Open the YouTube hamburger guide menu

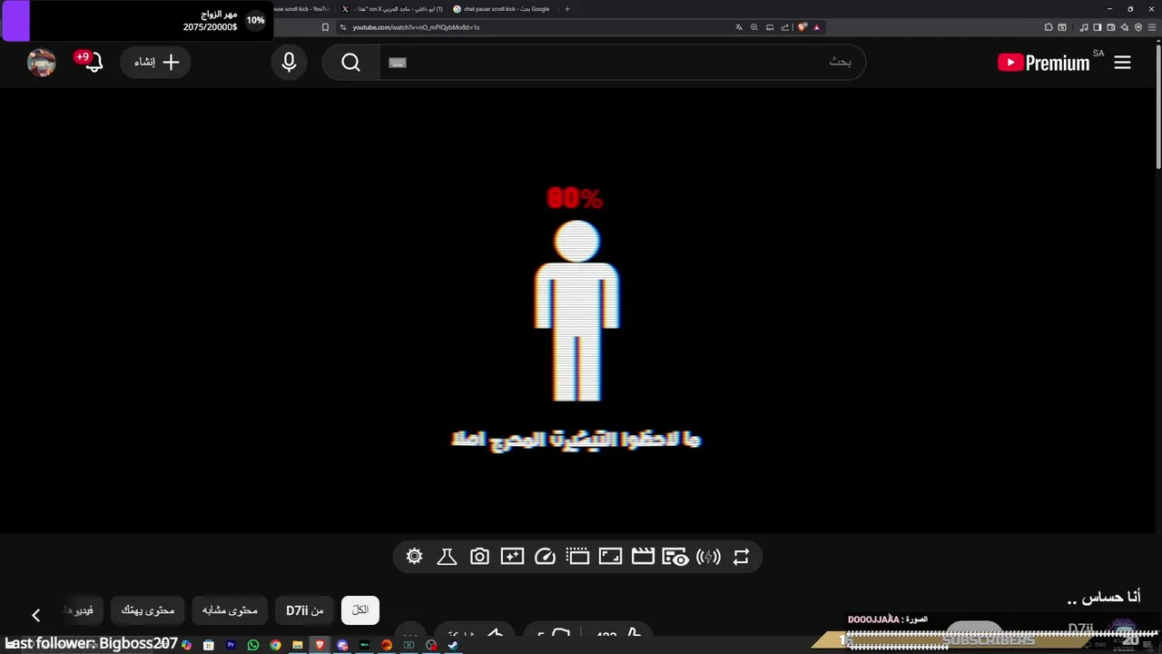[1123, 63]
